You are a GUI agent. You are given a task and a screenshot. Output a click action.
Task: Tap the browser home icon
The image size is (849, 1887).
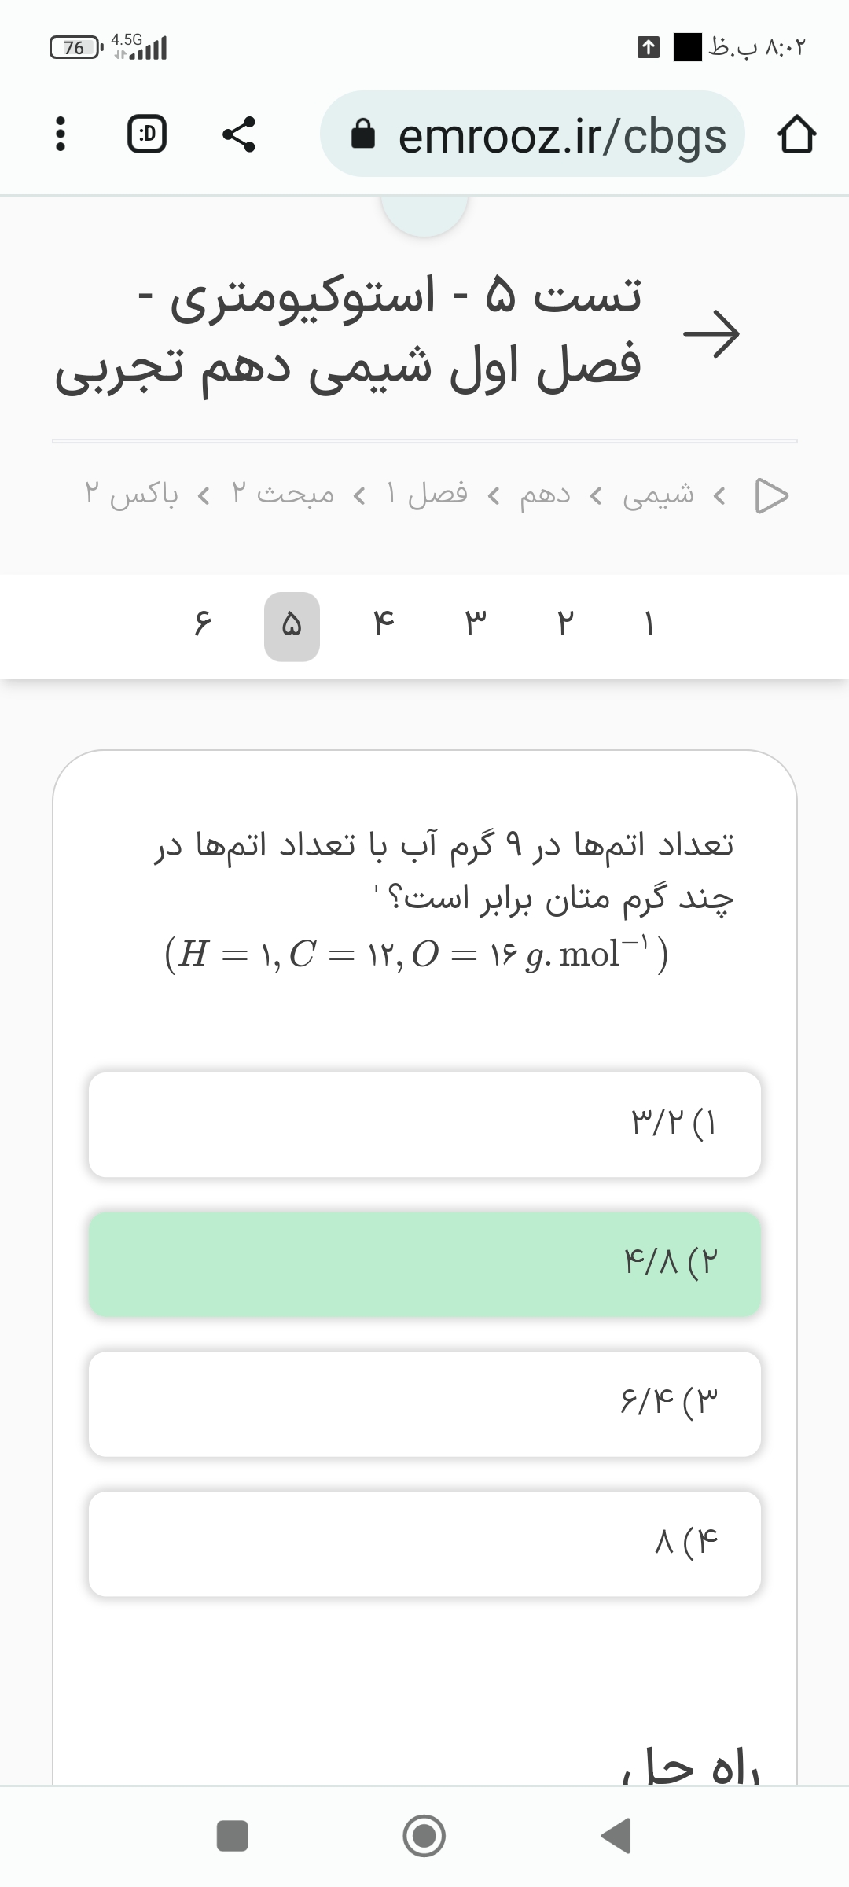(x=796, y=135)
